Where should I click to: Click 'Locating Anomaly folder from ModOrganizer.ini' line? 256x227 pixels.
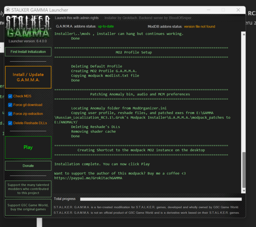point(119,108)
